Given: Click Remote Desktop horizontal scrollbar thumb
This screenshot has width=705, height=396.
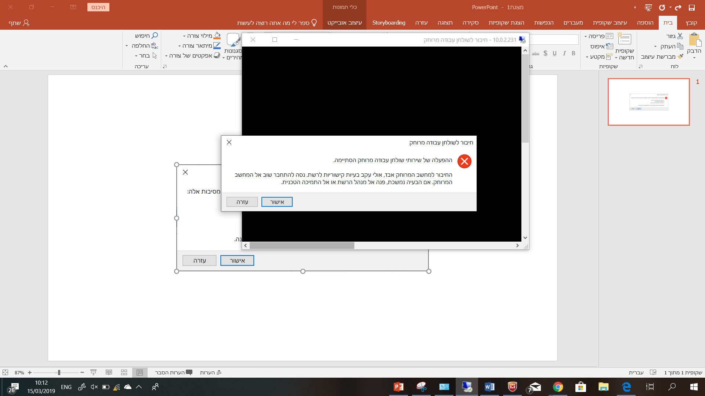Looking at the screenshot, I should point(302,246).
